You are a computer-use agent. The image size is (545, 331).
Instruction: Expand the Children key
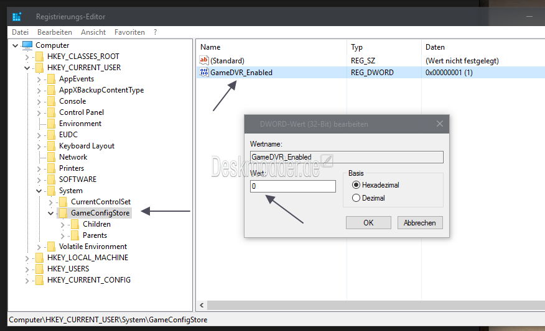point(63,225)
